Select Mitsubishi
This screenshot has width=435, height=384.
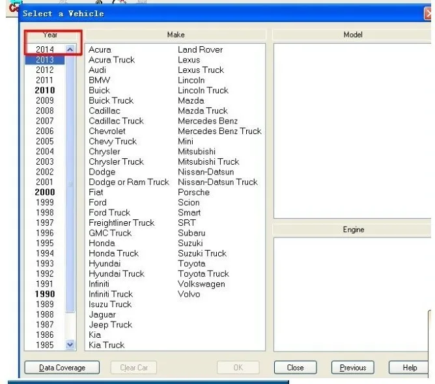coord(197,152)
